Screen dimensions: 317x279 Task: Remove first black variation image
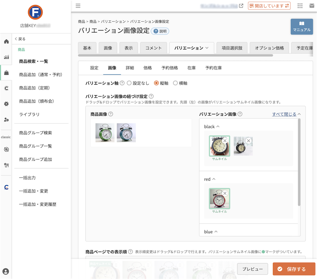point(225,141)
